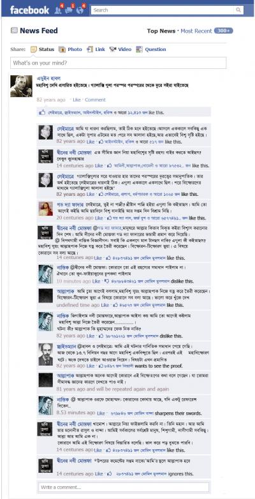Click the facebook logo
255x499 pixels.
coord(29,10)
